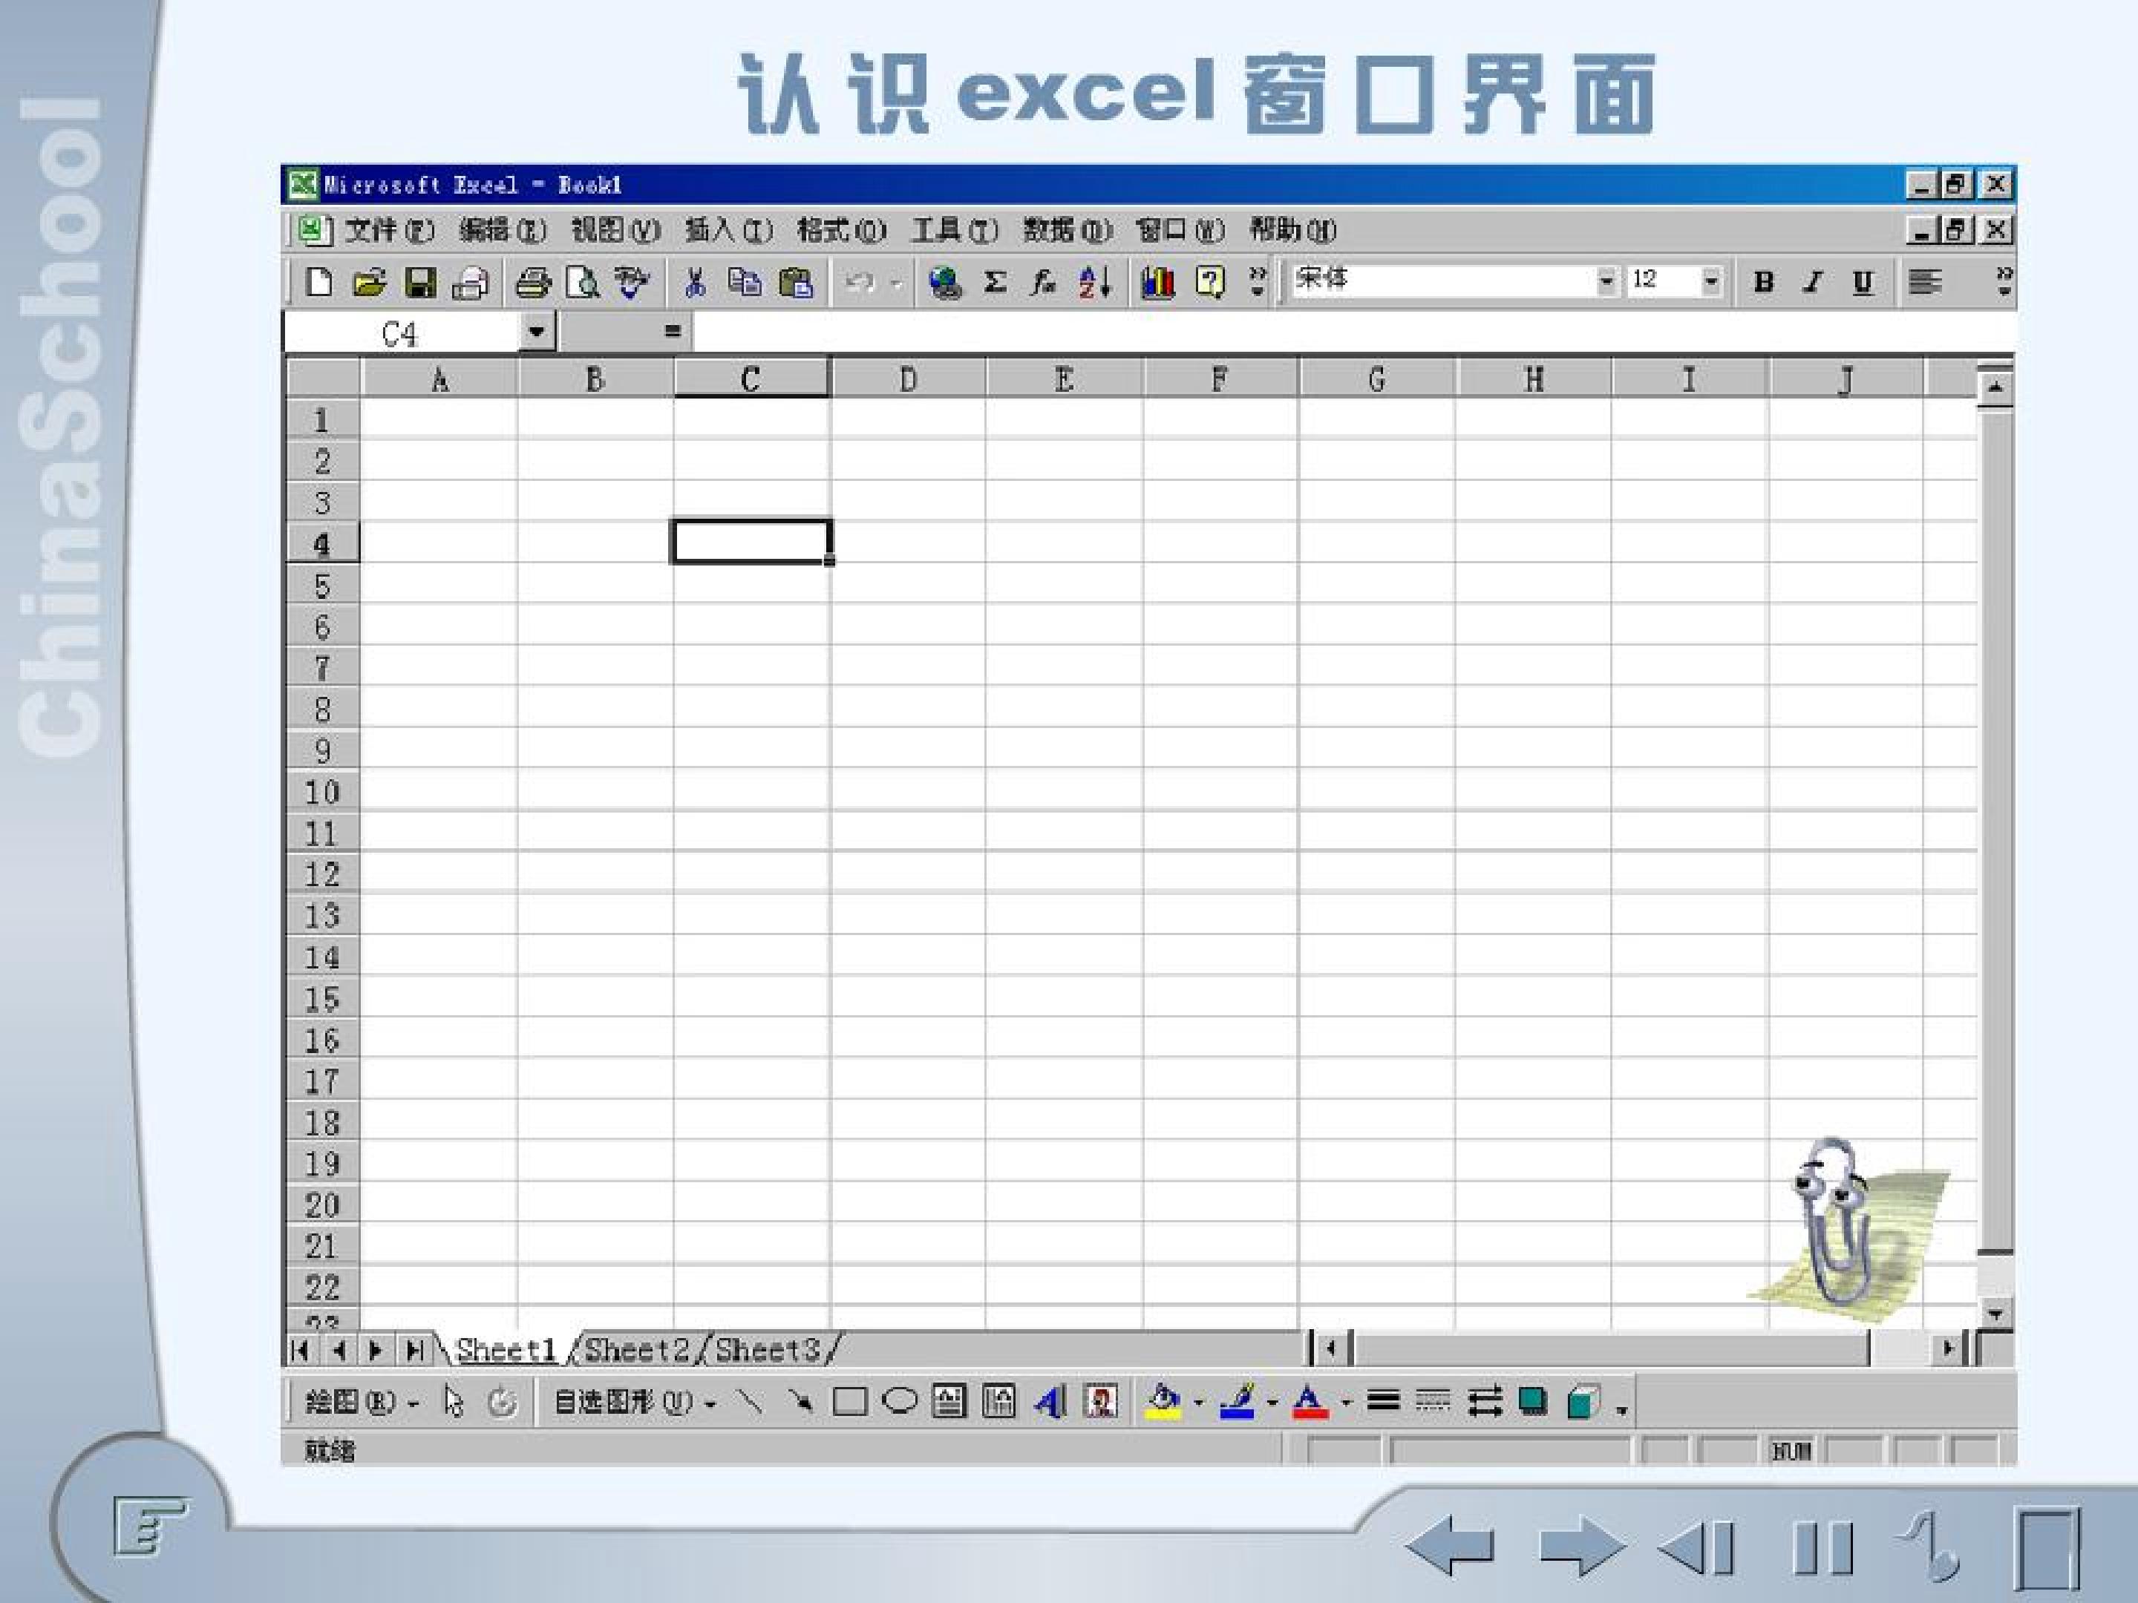2138x1603 pixels.
Task: Open the 格式 menu
Action: click(x=841, y=230)
